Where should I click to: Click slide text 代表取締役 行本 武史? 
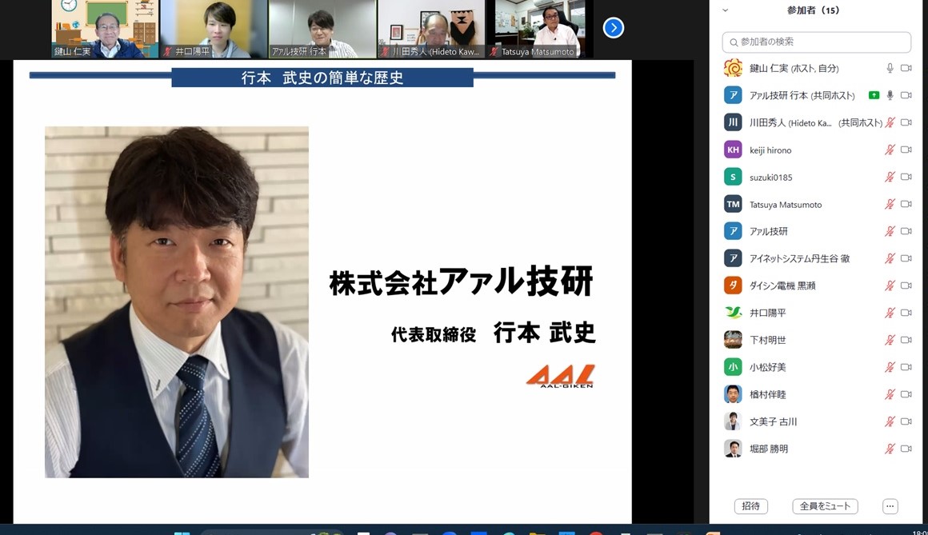493,333
